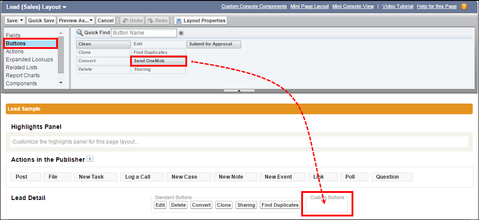Select the Convert palette item

point(103,61)
